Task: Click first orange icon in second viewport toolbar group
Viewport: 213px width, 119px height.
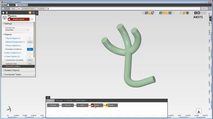Action: 164,13
